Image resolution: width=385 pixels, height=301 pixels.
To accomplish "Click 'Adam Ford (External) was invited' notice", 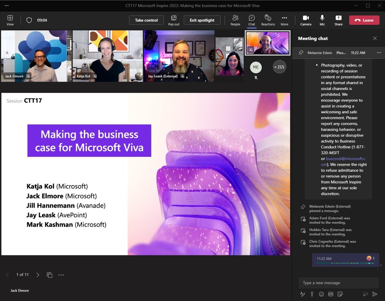I will (330, 220).
